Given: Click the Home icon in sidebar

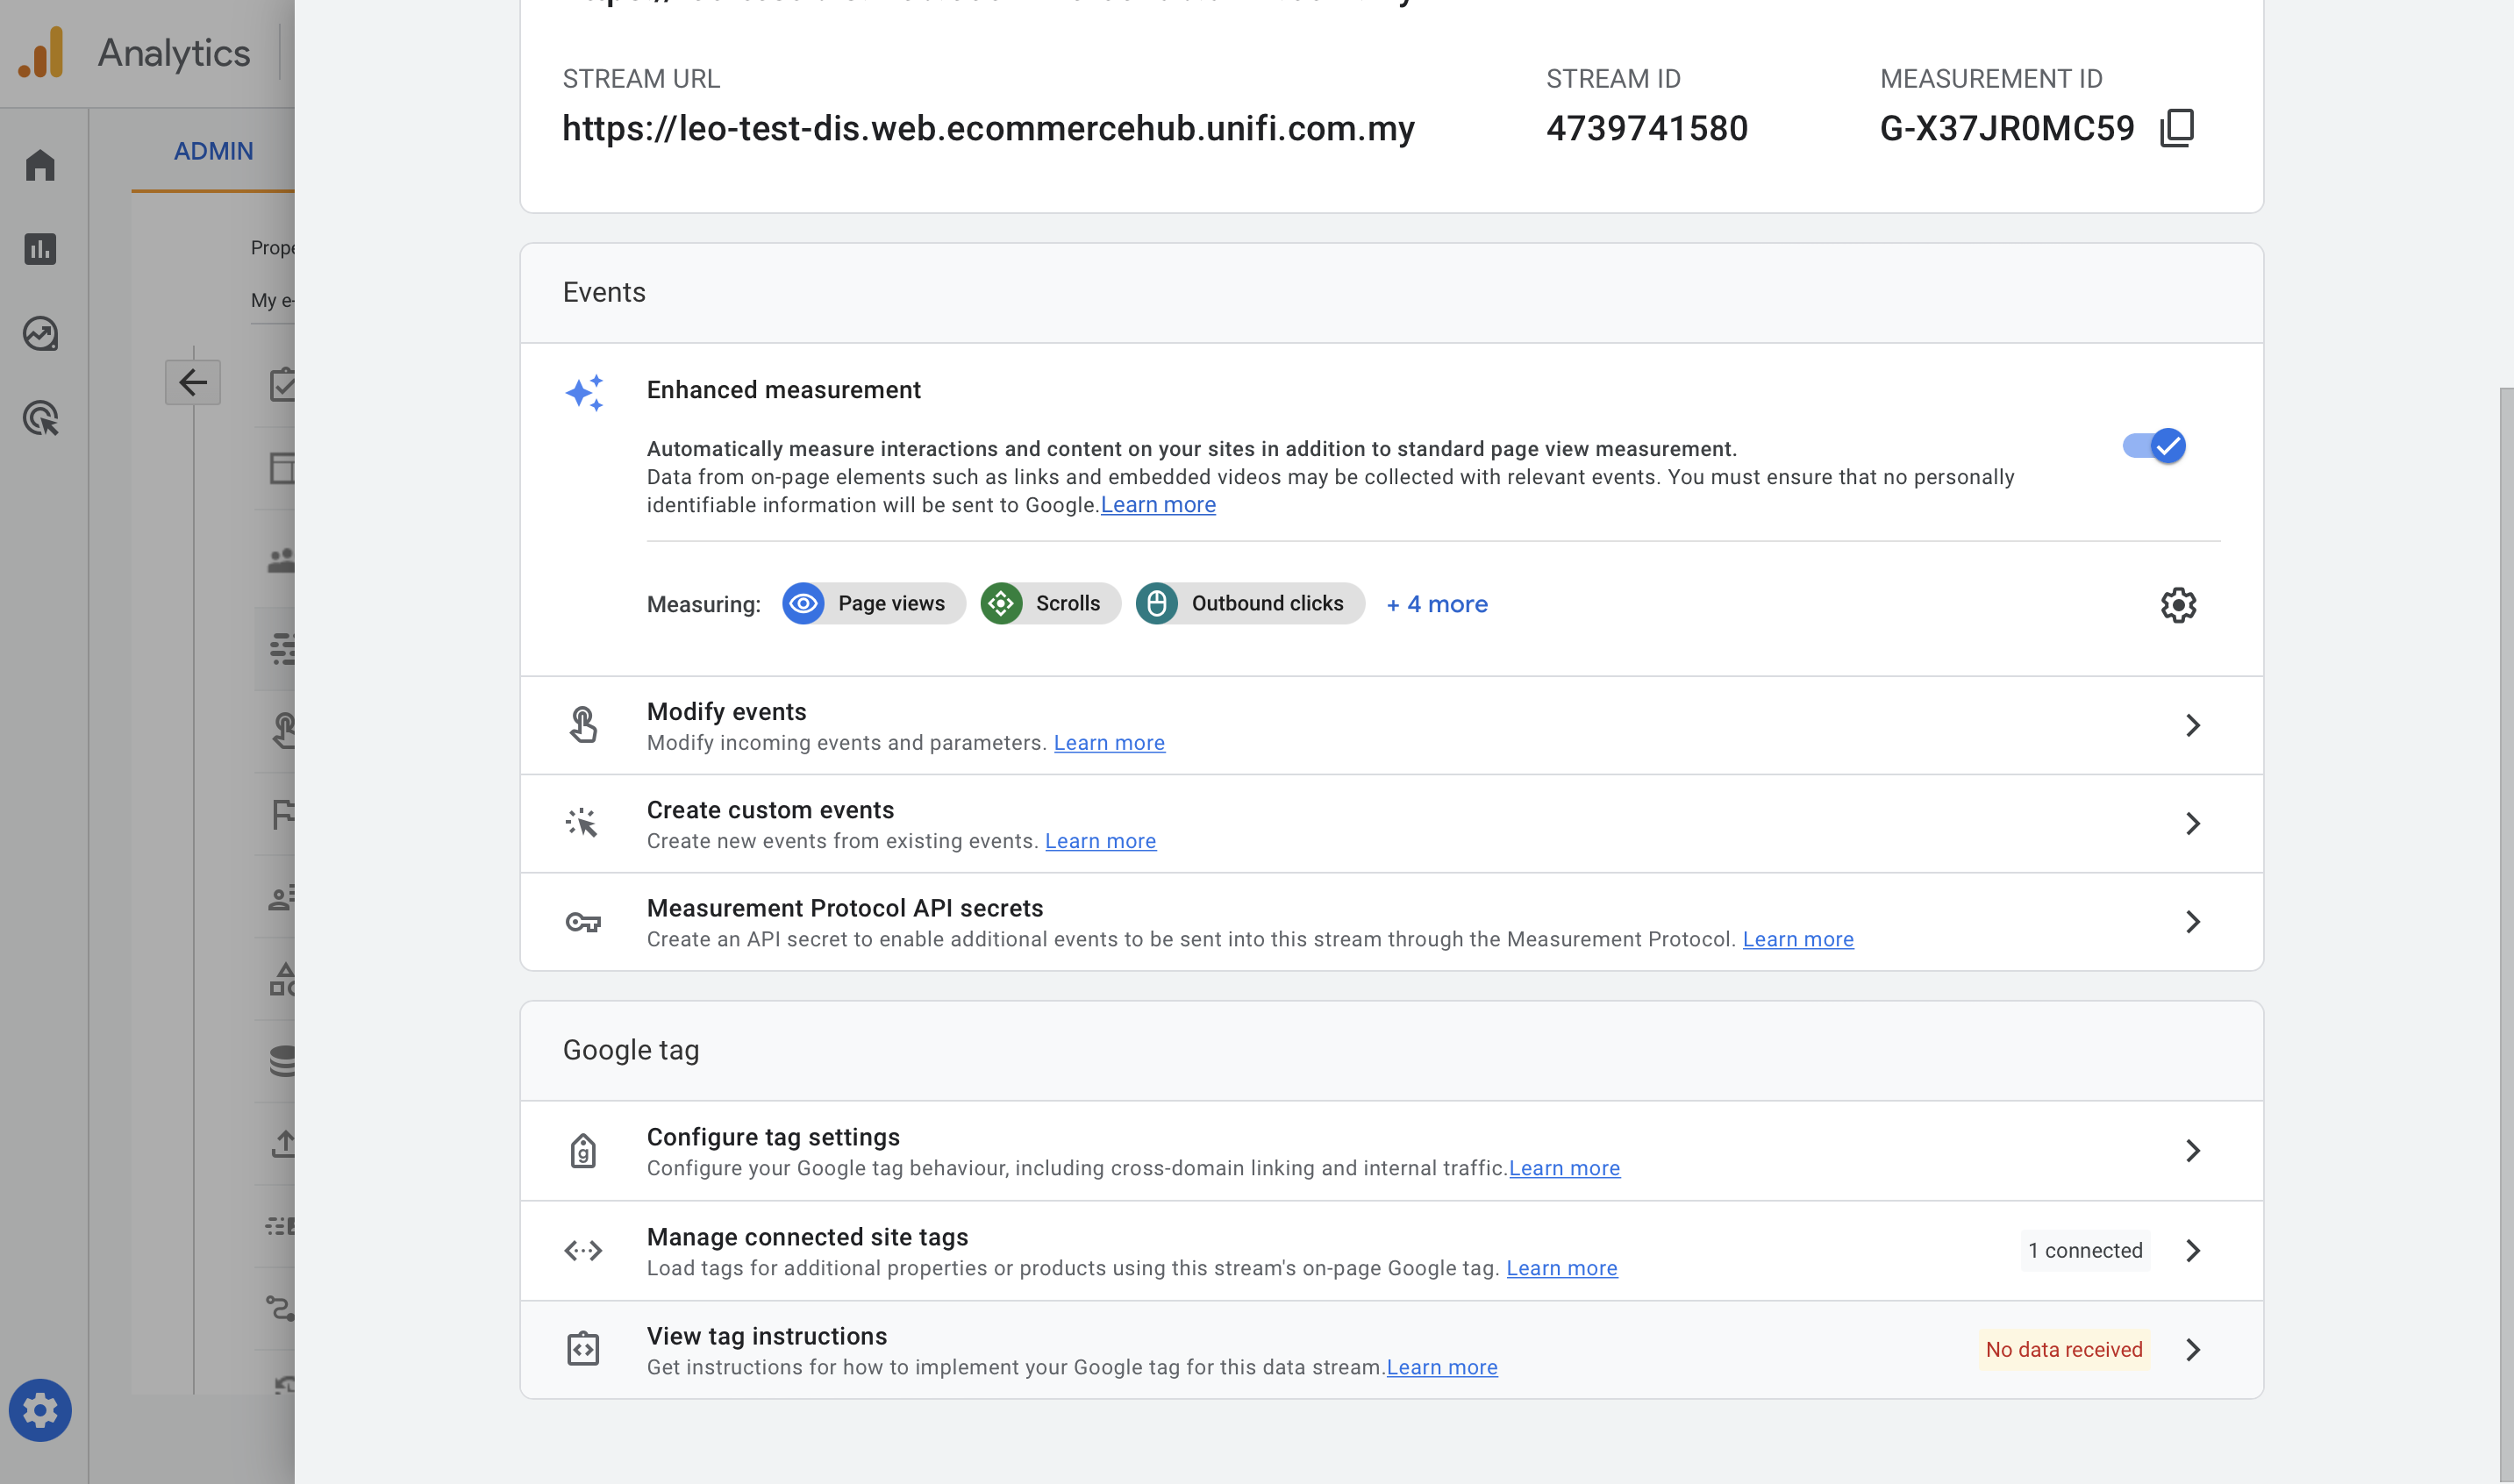Looking at the screenshot, I should point(40,165).
